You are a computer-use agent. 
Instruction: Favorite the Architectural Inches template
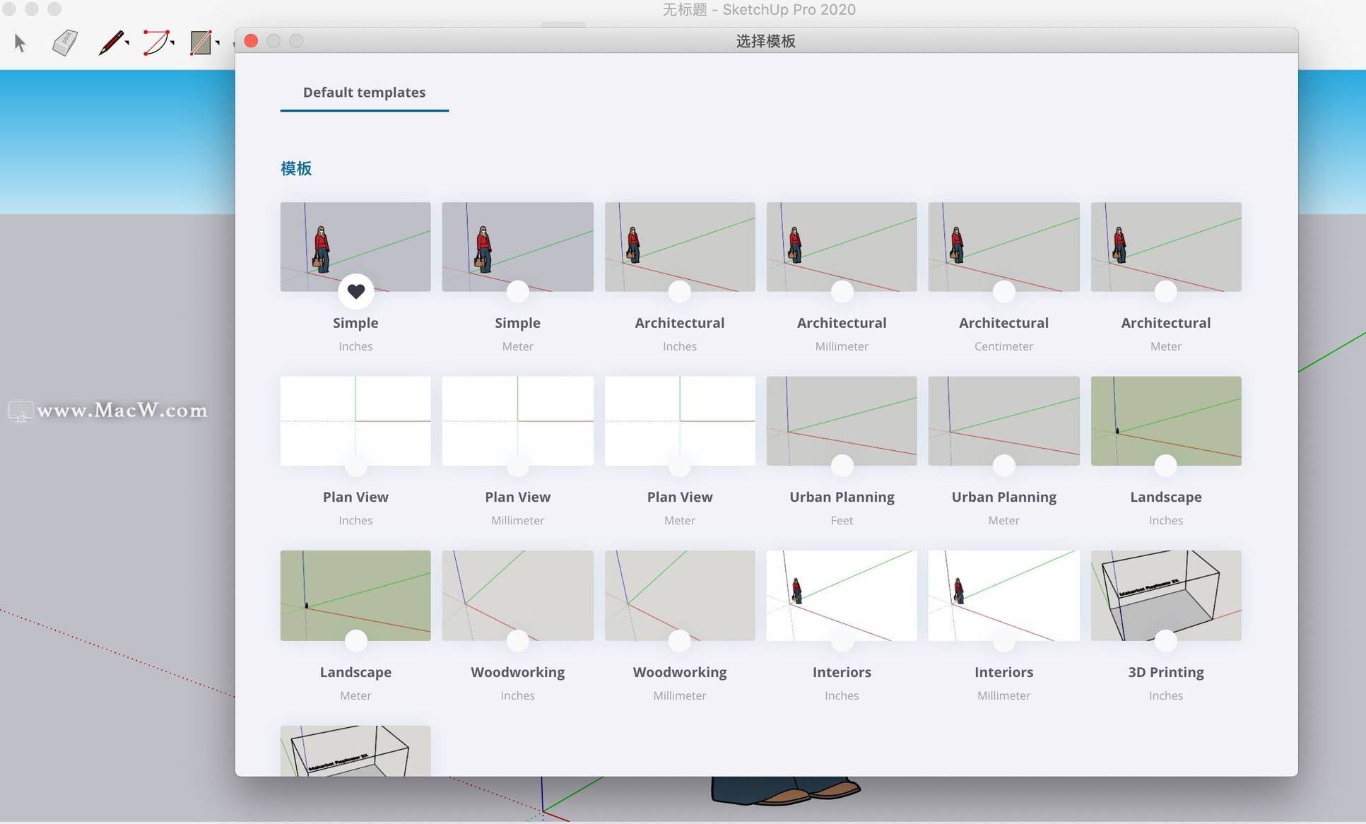[679, 291]
